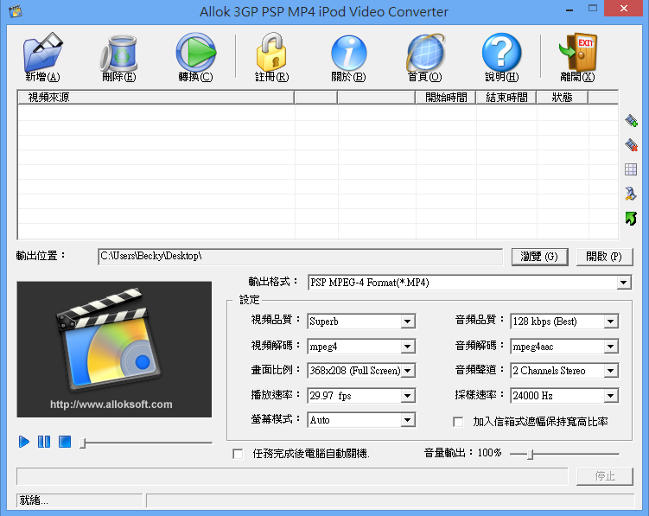Pause the preview video
649x516 pixels.
click(x=44, y=442)
